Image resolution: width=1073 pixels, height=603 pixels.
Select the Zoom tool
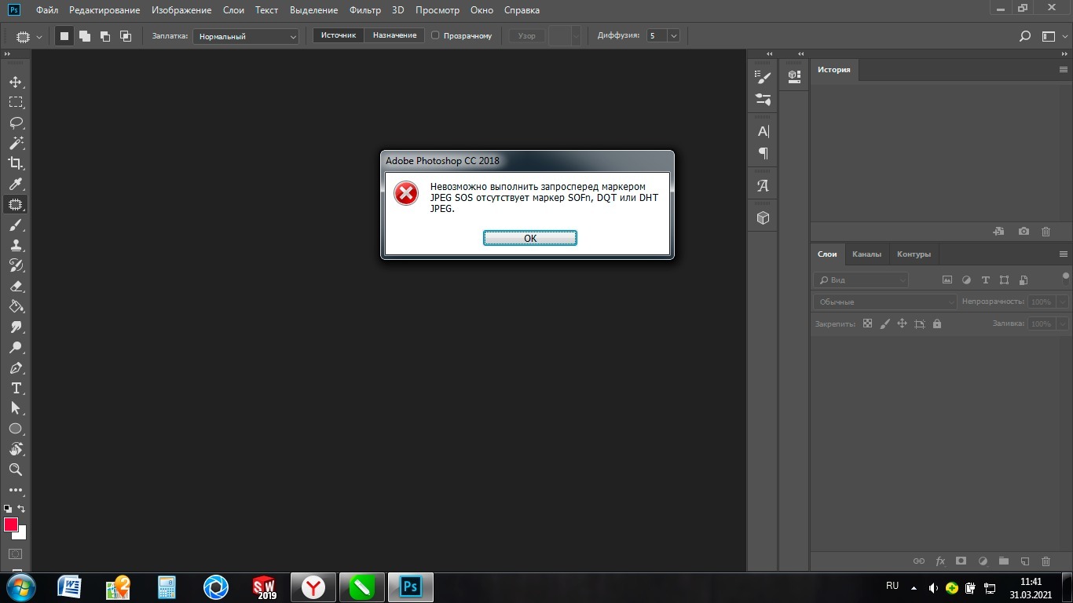point(16,470)
